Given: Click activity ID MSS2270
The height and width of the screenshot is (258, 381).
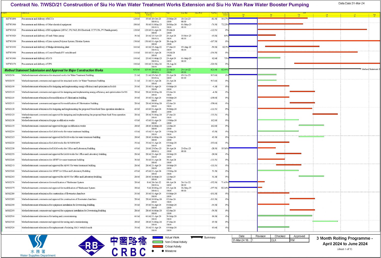Looking at the screenshot, I should pyautogui.click(x=10, y=182).
